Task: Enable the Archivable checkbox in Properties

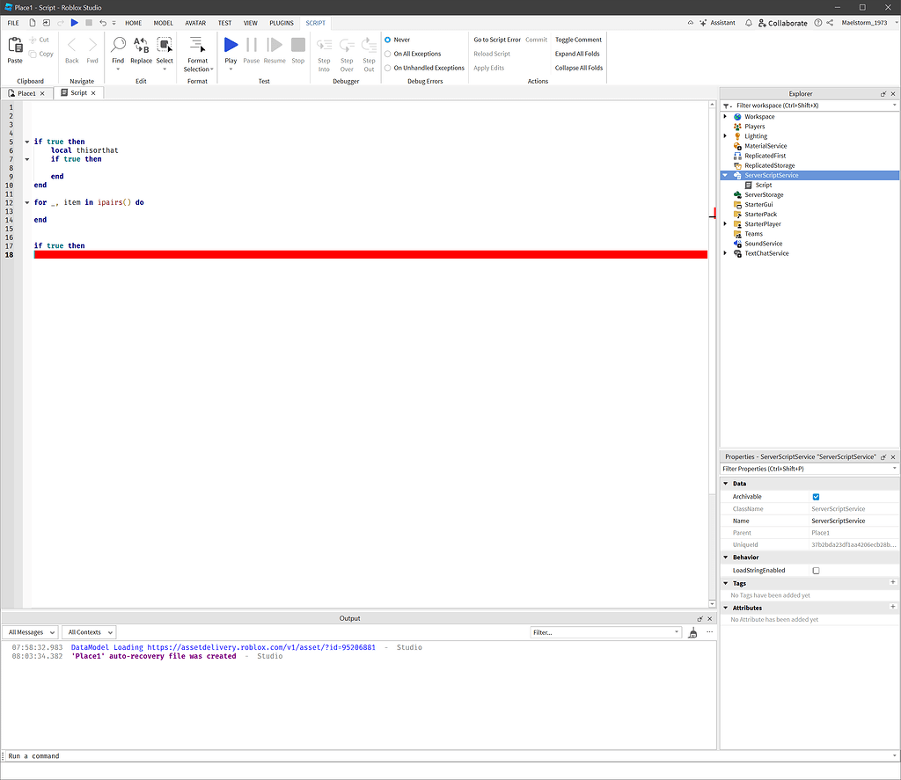Action: pos(815,497)
